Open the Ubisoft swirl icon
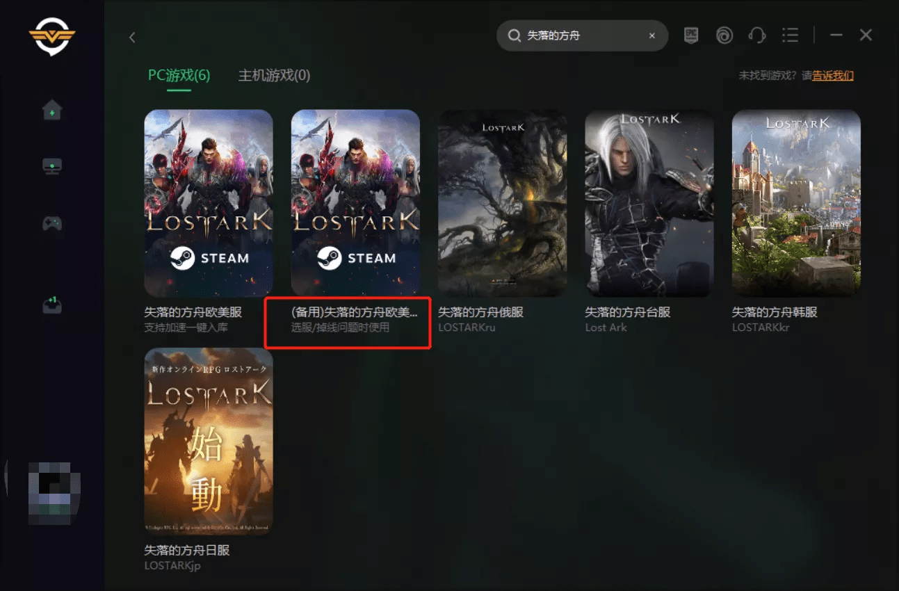This screenshot has width=899, height=591. pyautogui.click(x=724, y=35)
